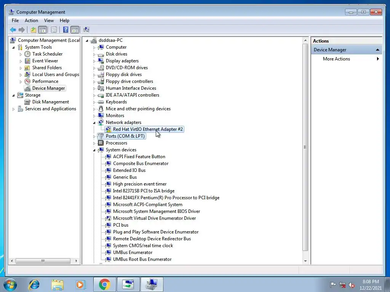
Task: Click the console tree scroll-left arrow
Action: point(12,261)
